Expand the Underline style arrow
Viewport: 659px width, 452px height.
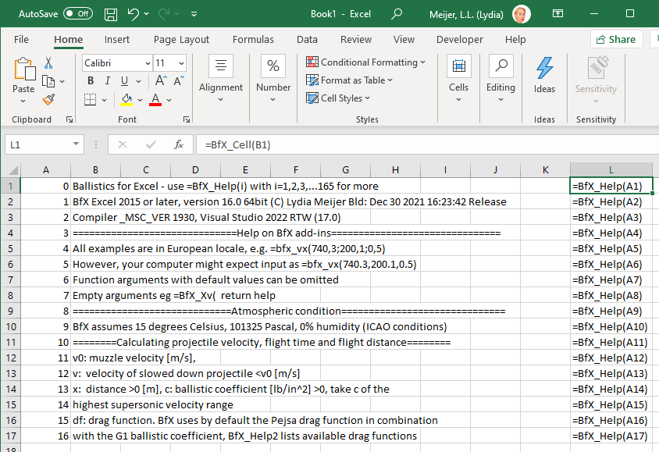tap(138, 81)
